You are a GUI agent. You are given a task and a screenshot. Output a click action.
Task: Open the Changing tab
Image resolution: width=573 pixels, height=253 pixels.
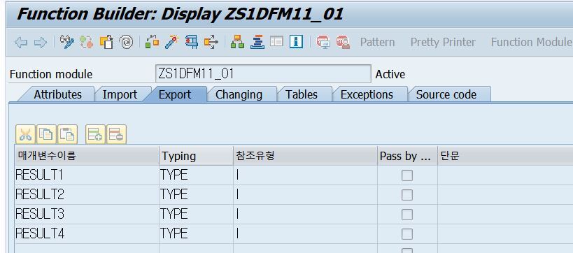tap(239, 94)
